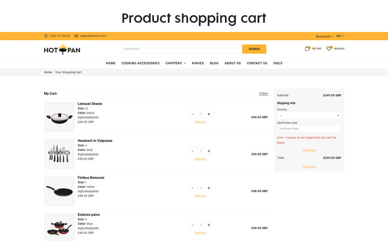Increase Letraset Sheets quantity

(209, 114)
